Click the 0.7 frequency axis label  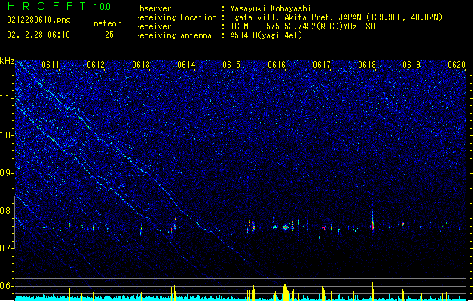tap(7, 248)
